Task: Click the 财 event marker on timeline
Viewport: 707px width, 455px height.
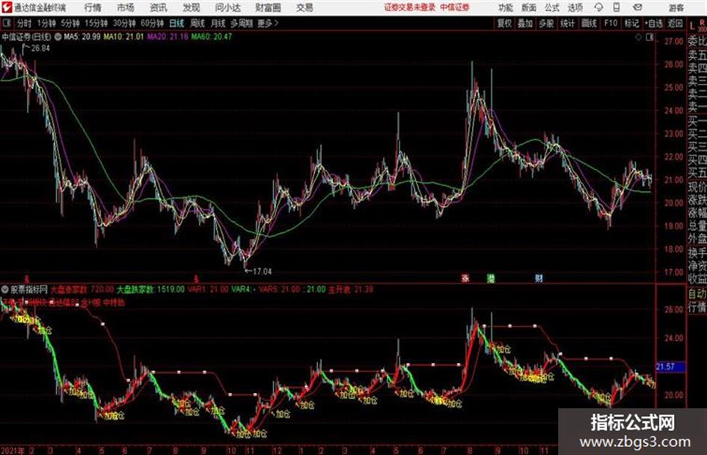Action: (x=539, y=278)
